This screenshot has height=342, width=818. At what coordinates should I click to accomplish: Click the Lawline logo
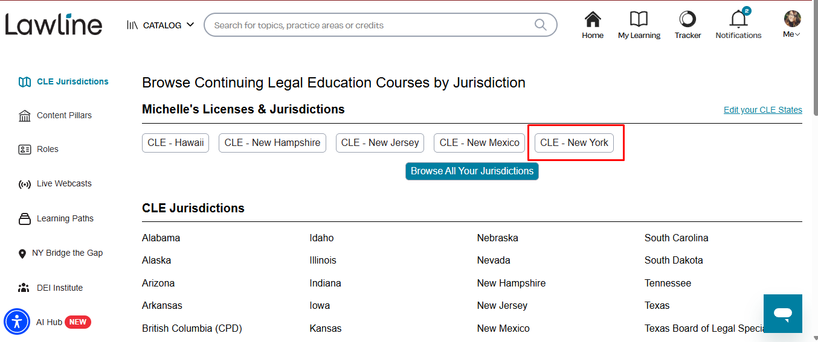click(54, 25)
